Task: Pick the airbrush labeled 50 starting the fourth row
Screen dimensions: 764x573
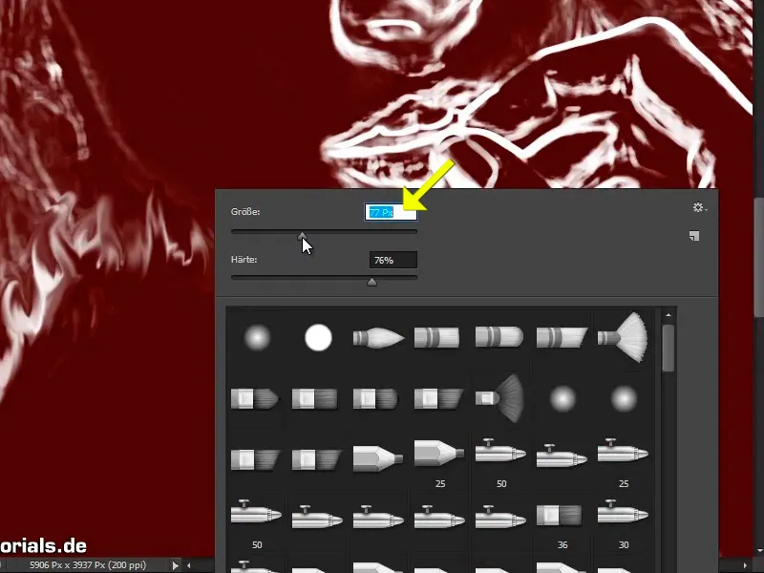Action: pyautogui.click(x=256, y=513)
